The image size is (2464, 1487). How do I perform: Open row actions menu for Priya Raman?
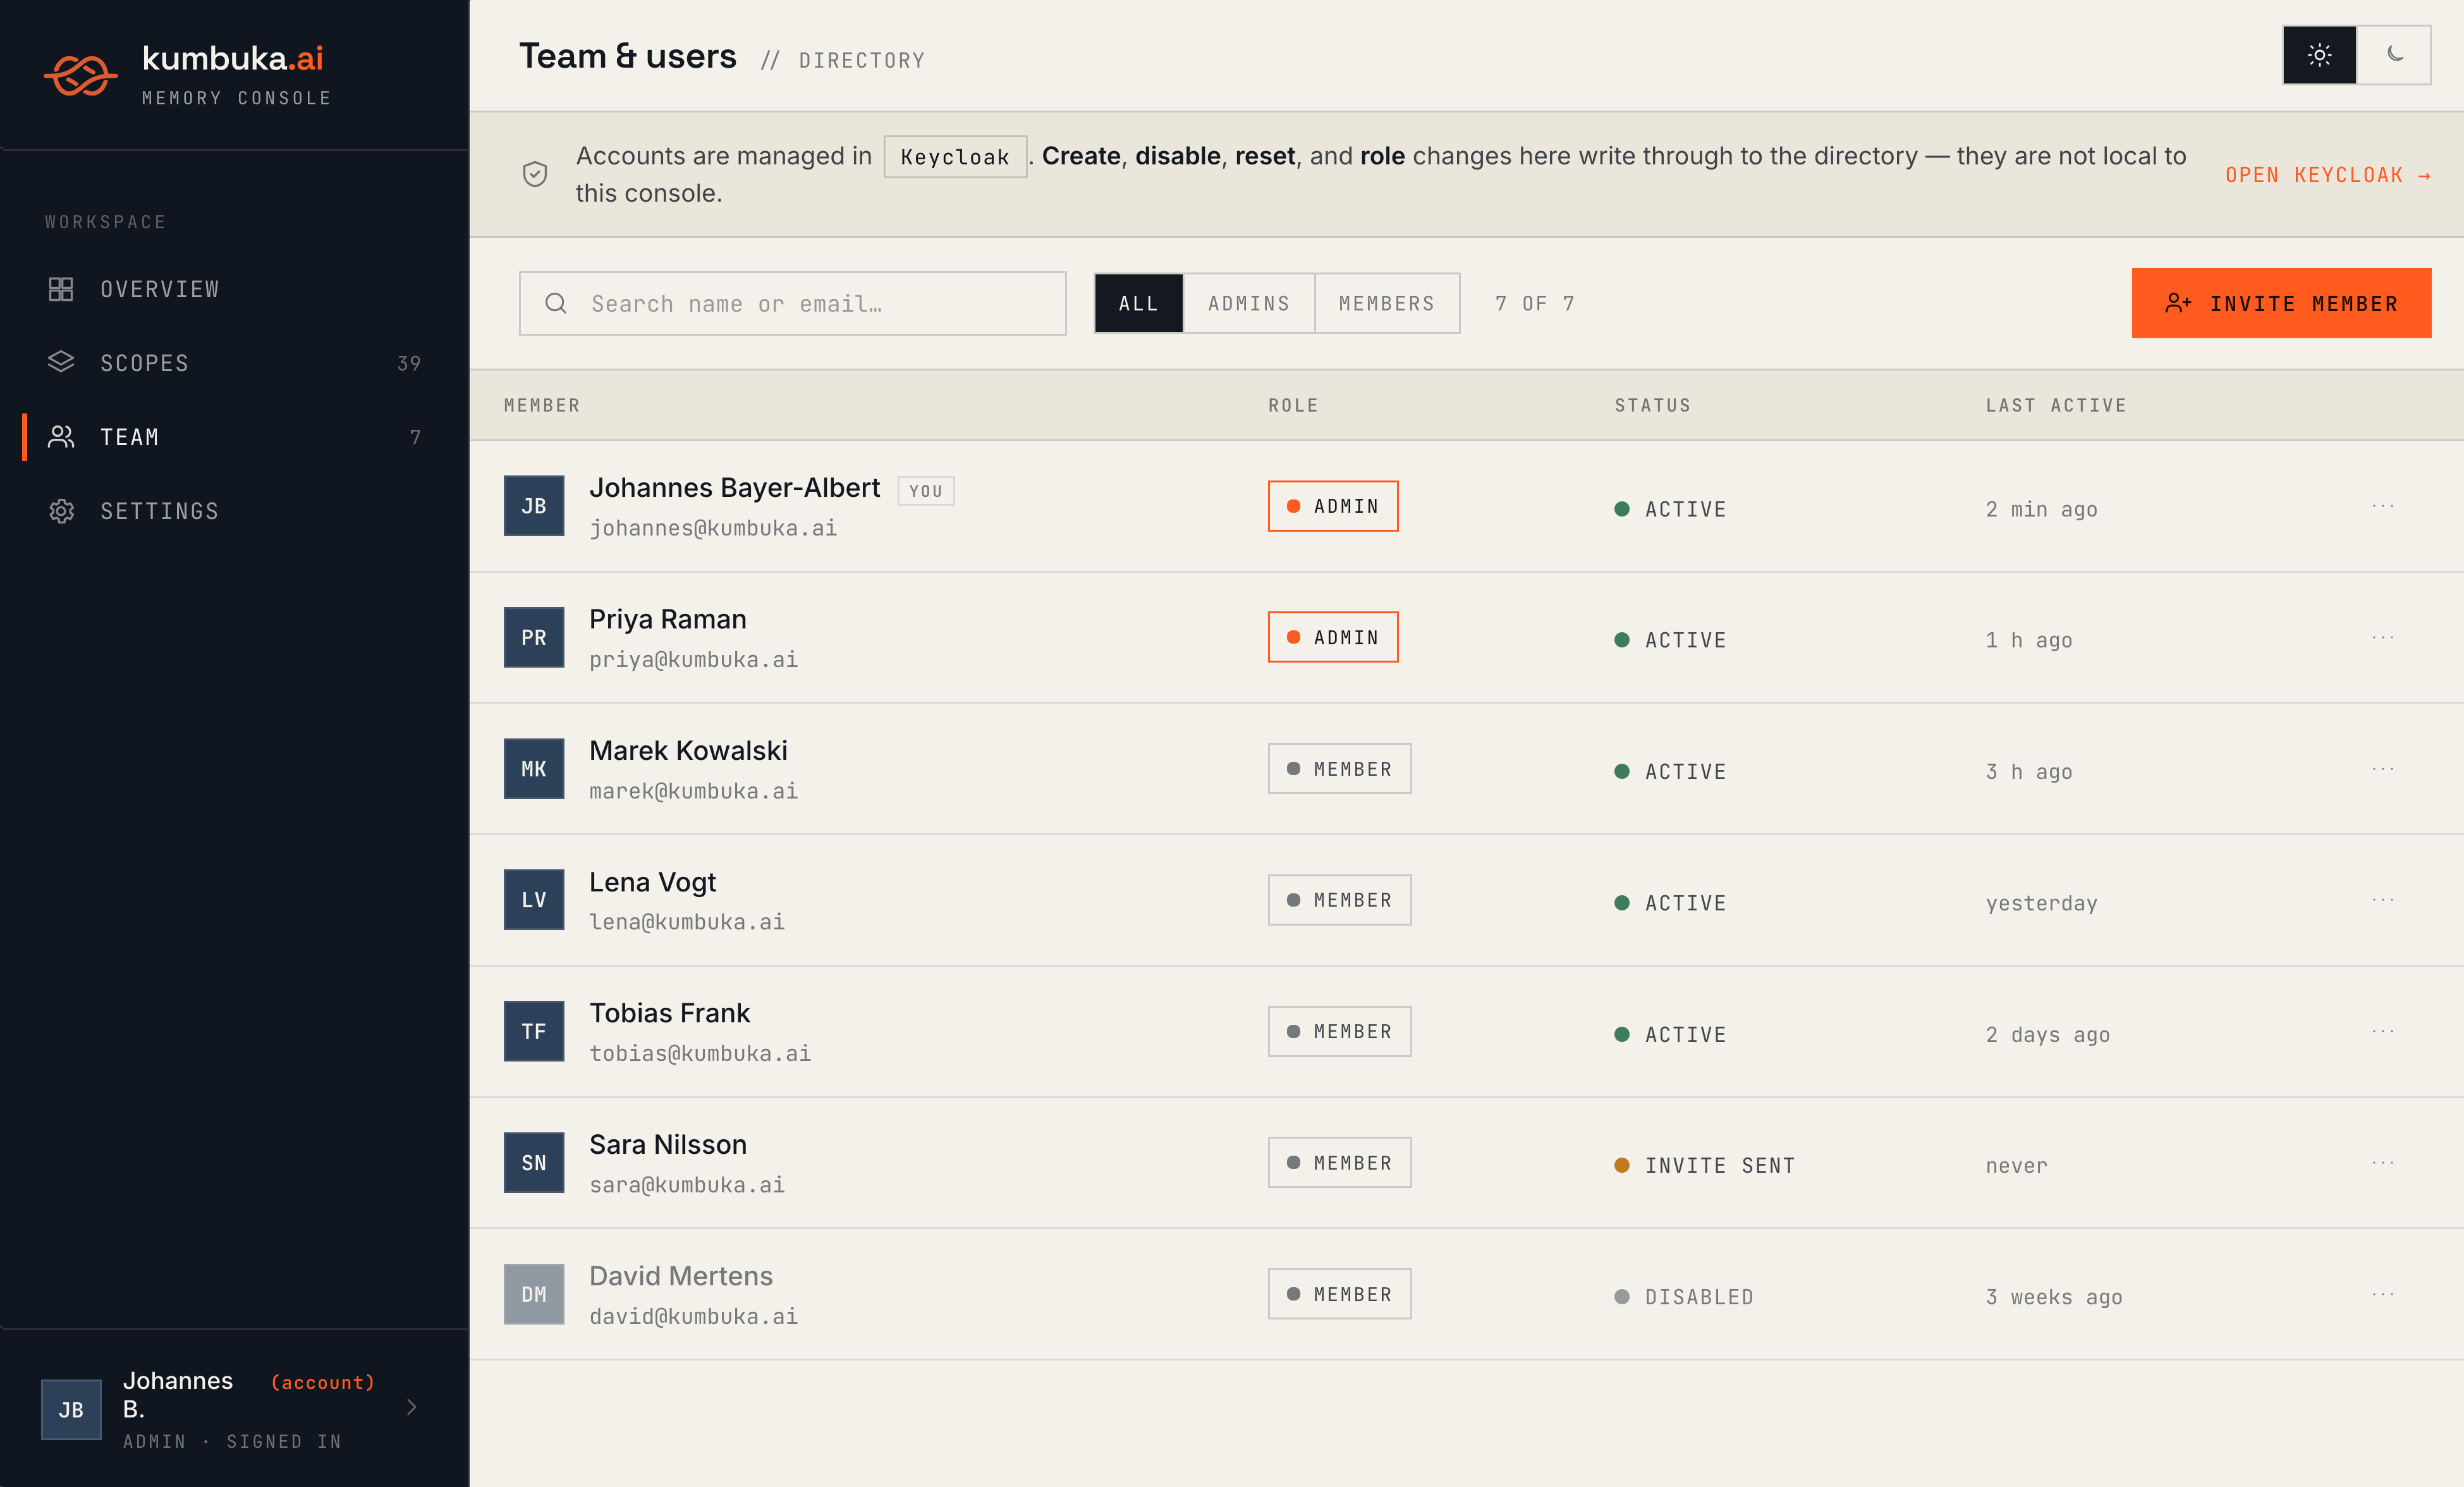click(x=2383, y=637)
